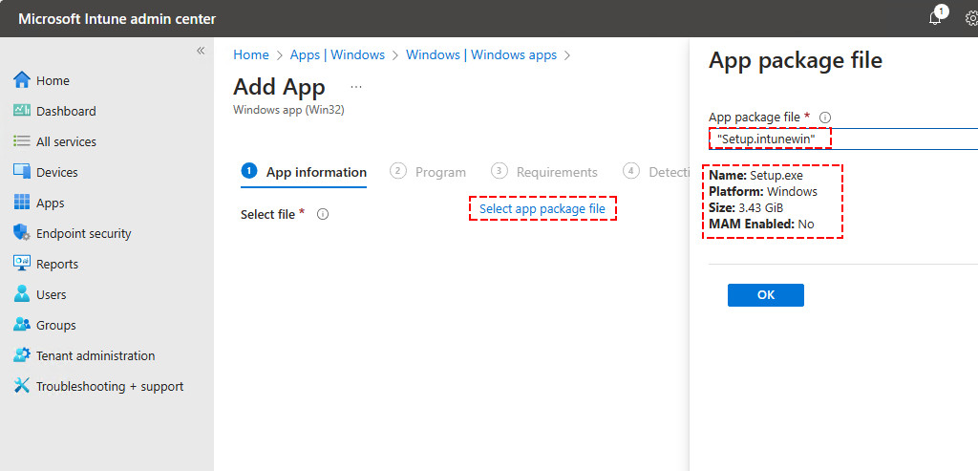Click the Microsoft Intune admin center title

click(117, 19)
